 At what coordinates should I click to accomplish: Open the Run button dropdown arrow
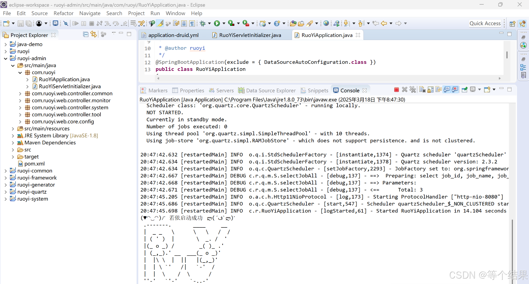click(x=224, y=23)
